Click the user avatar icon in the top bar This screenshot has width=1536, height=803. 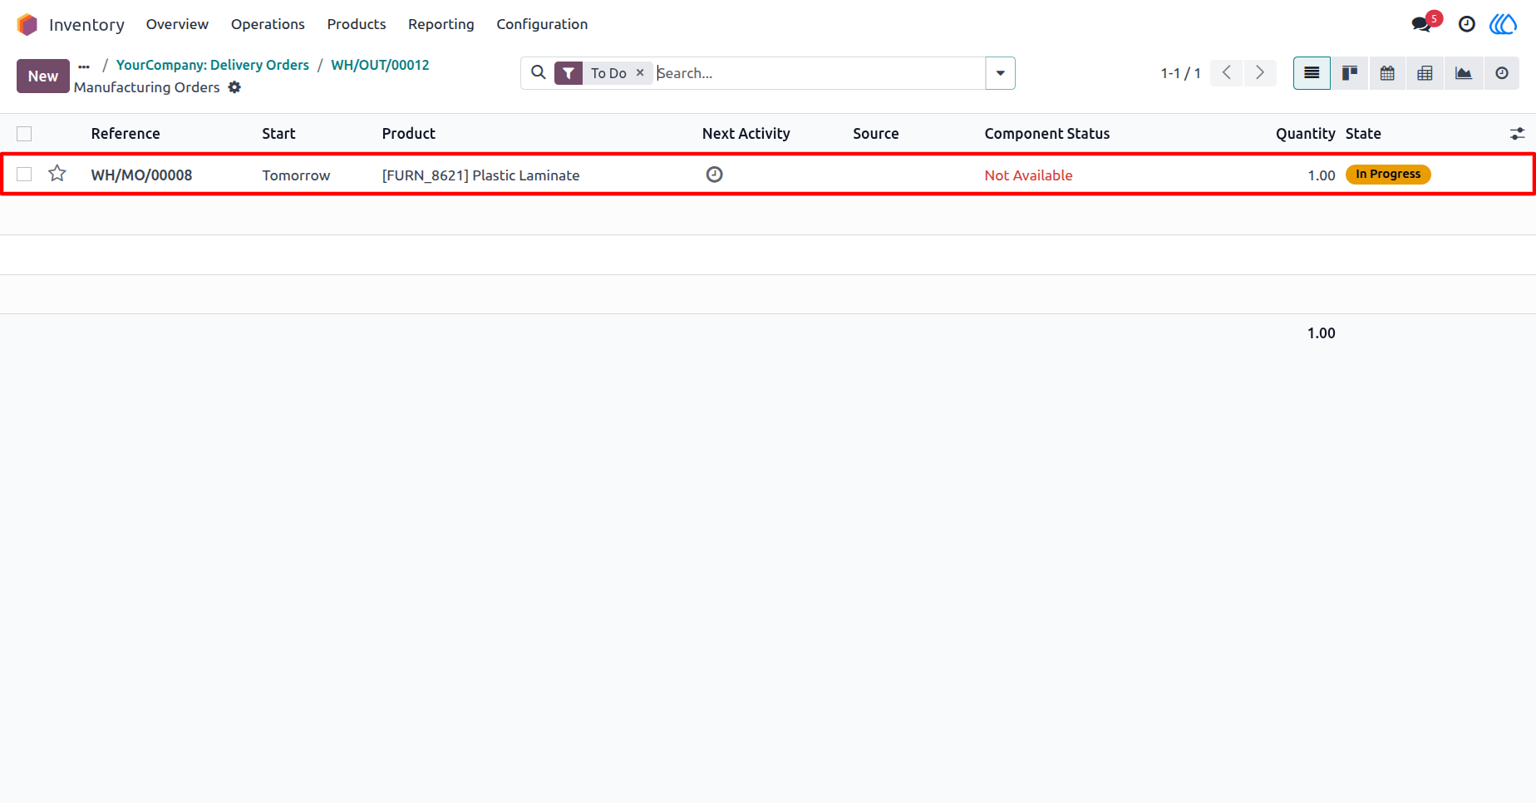pyautogui.click(x=1504, y=24)
